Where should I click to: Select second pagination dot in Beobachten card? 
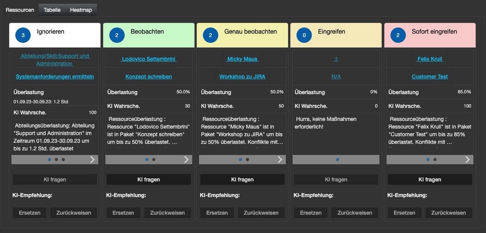coord(154,160)
